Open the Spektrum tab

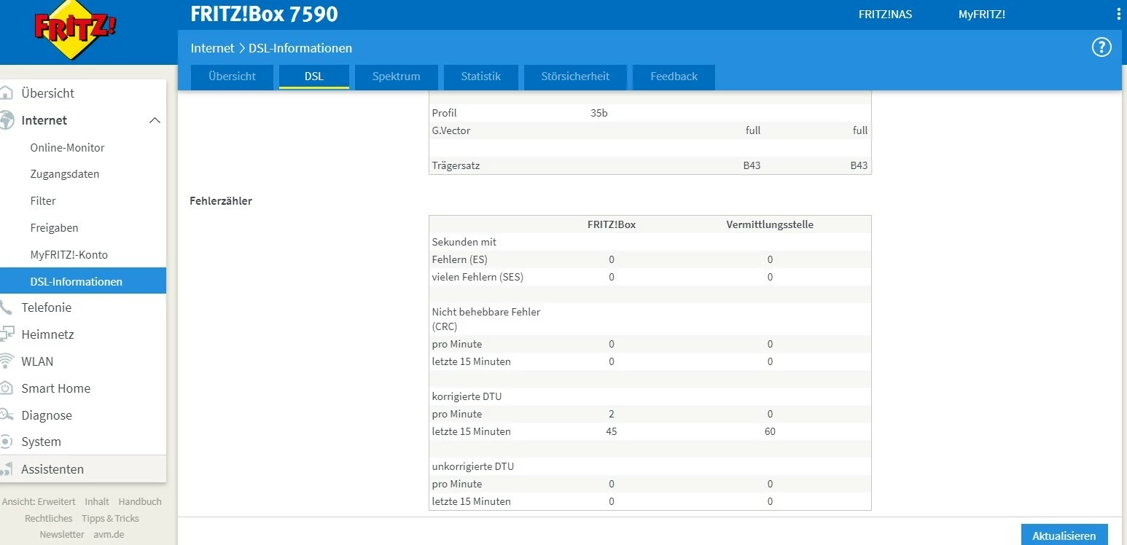[396, 77]
